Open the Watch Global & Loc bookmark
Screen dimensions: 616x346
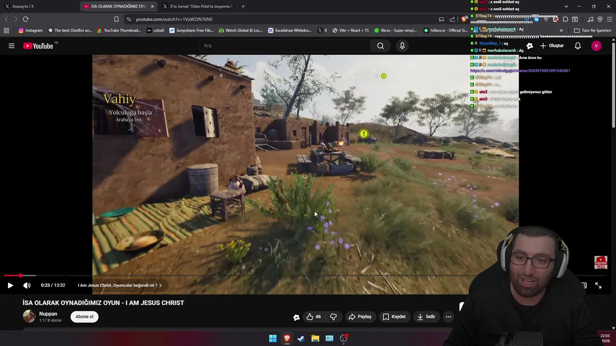tap(241, 30)
